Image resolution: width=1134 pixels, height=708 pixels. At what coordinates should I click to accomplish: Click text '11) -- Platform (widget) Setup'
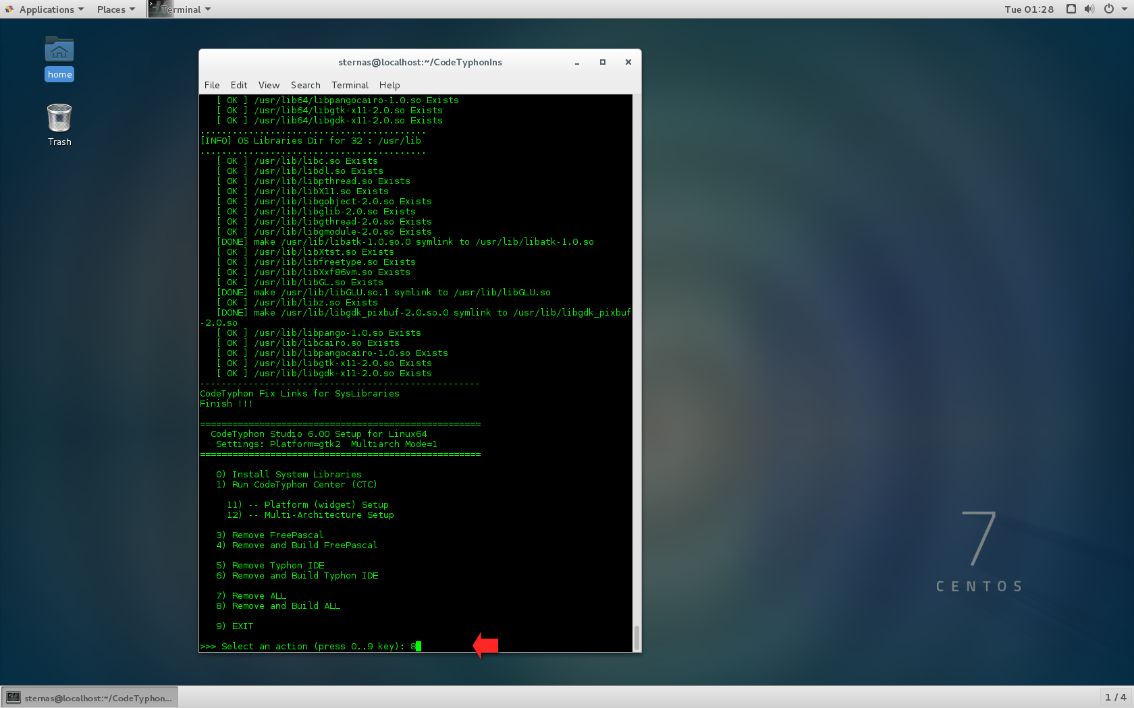click(x=308, y=504)
